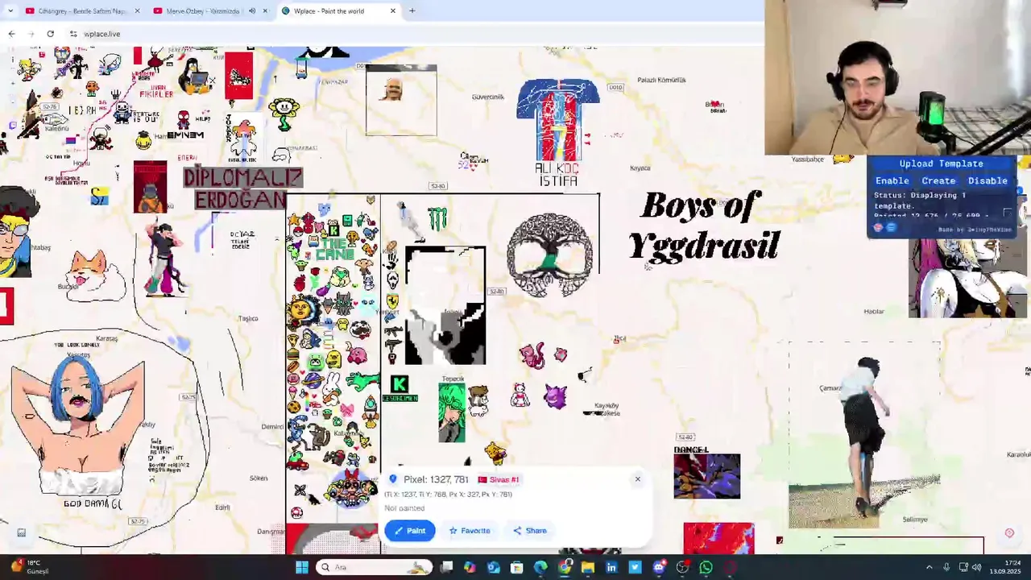Viewport: 1031px width, 580px height.
Task: Open the weather widget showing 18°C
Action: [31, 567]
